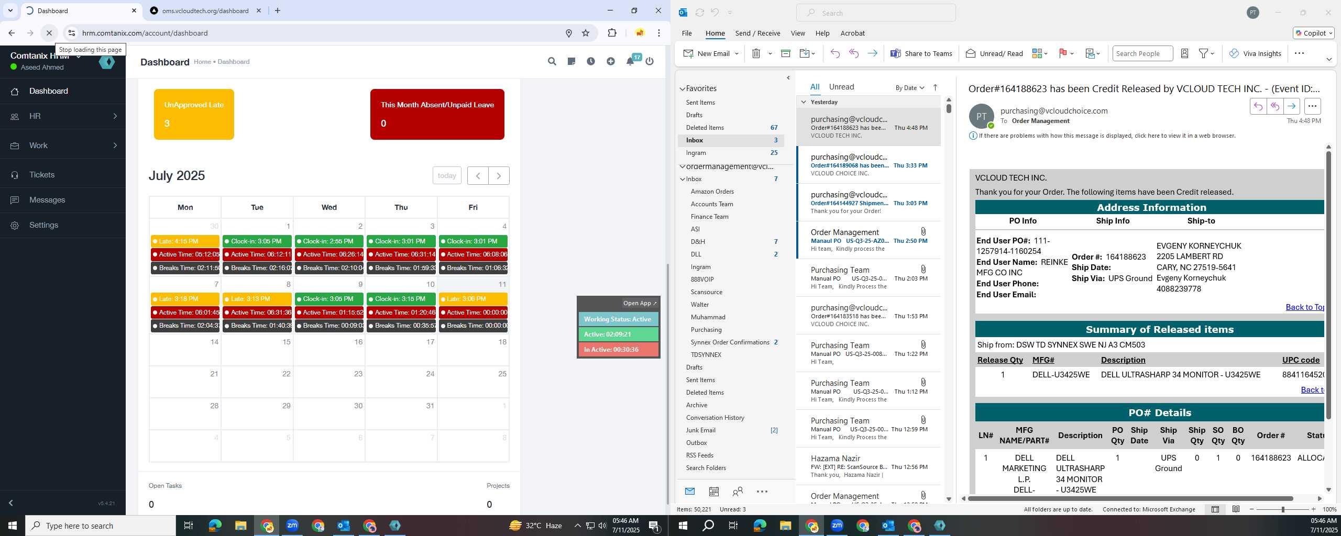Click Reply arrow in Outlook ribbon
This screenshot has height=536, width=1341.
(x=835, y=53)
